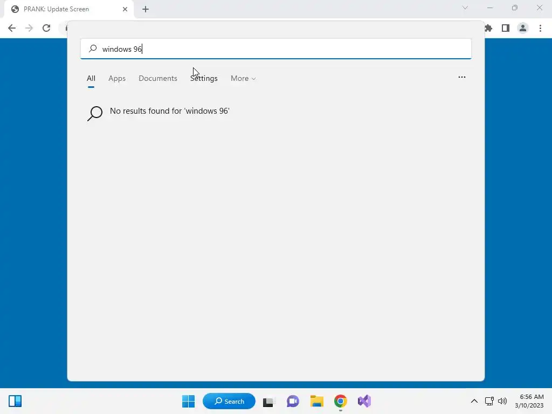
Task: Switch to Chrome taskbar icon
Action: click(x=341, y=401)
